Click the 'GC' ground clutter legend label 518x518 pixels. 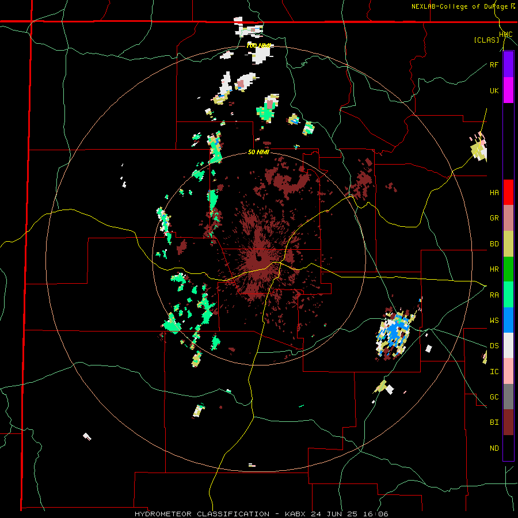click(x=494, y=397)
